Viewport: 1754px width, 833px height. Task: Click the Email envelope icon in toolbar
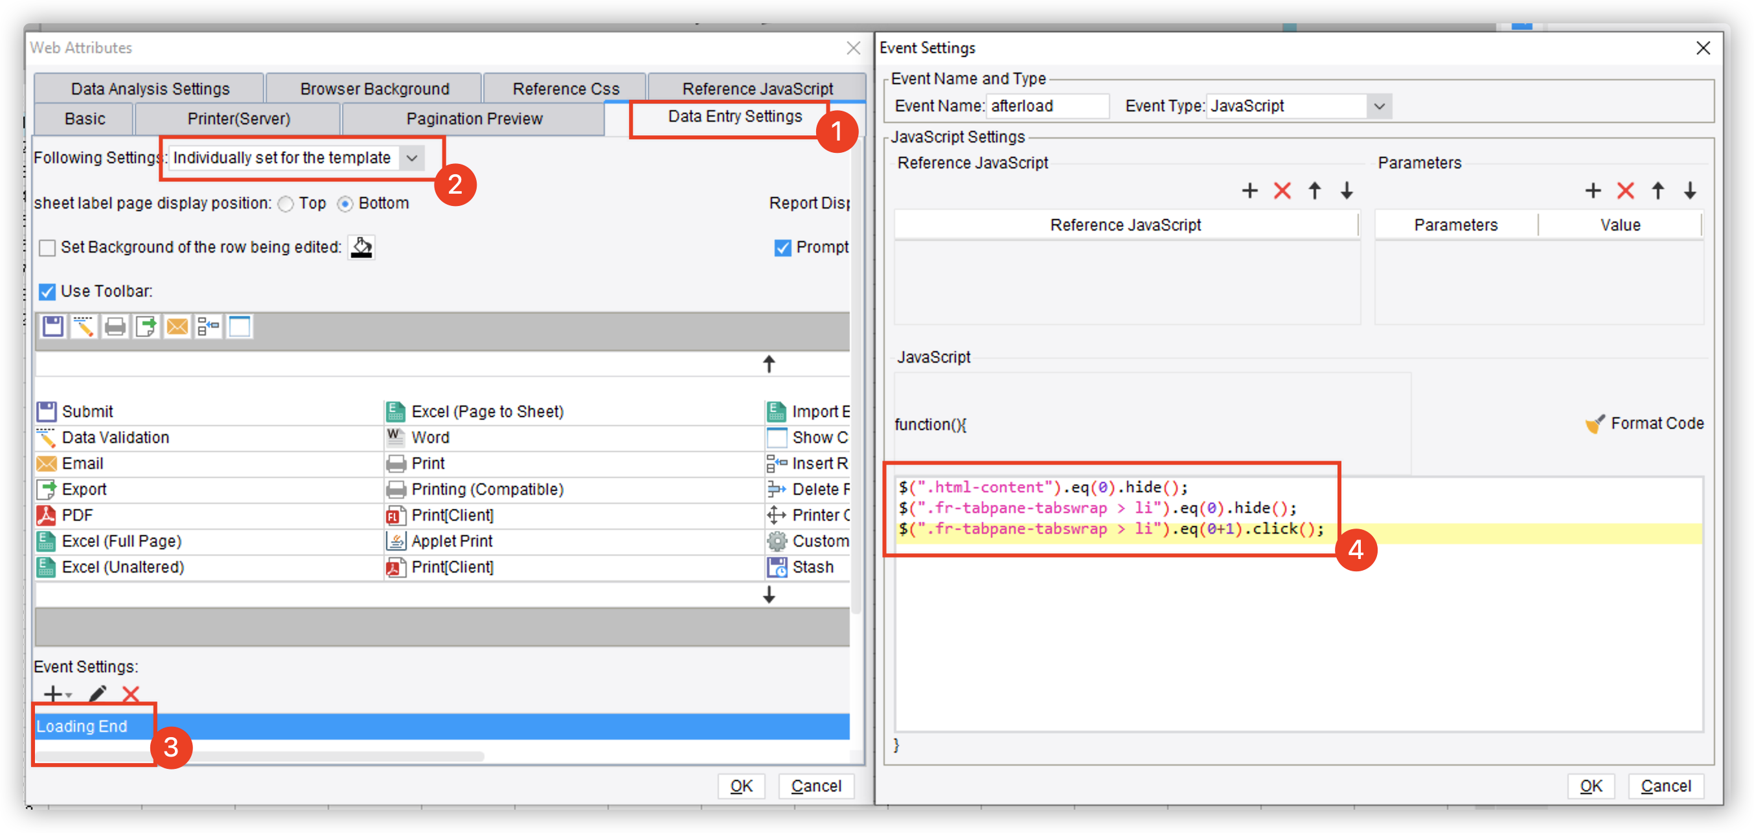click(177, 327)
